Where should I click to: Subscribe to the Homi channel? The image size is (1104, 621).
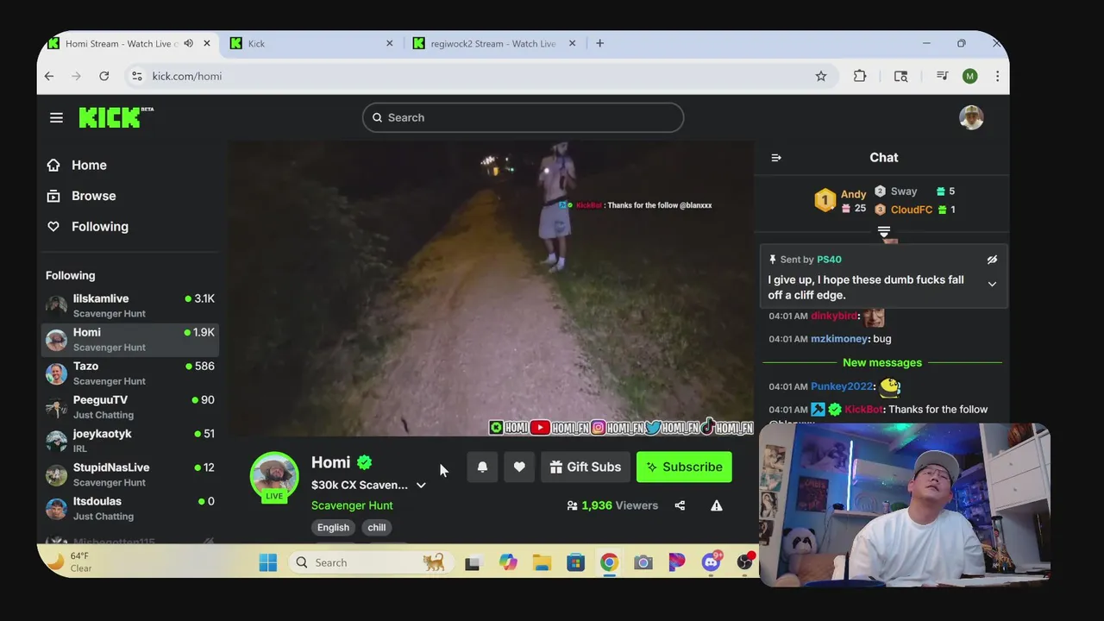684,467
